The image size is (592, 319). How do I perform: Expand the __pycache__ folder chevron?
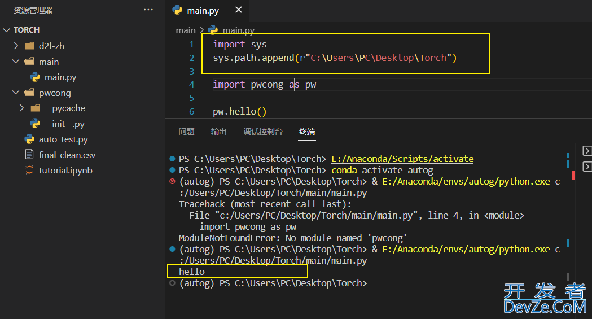pyautogui.click(x=21, y=108)
